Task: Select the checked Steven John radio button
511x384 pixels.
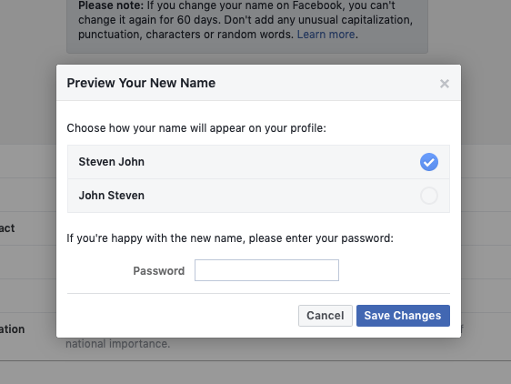Action: 429,162
